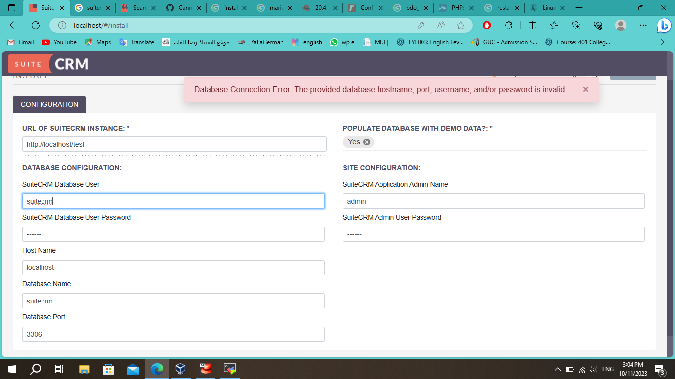Open the Collections icon
Viewport: 675px width, 379px height.
pos(576,25)
